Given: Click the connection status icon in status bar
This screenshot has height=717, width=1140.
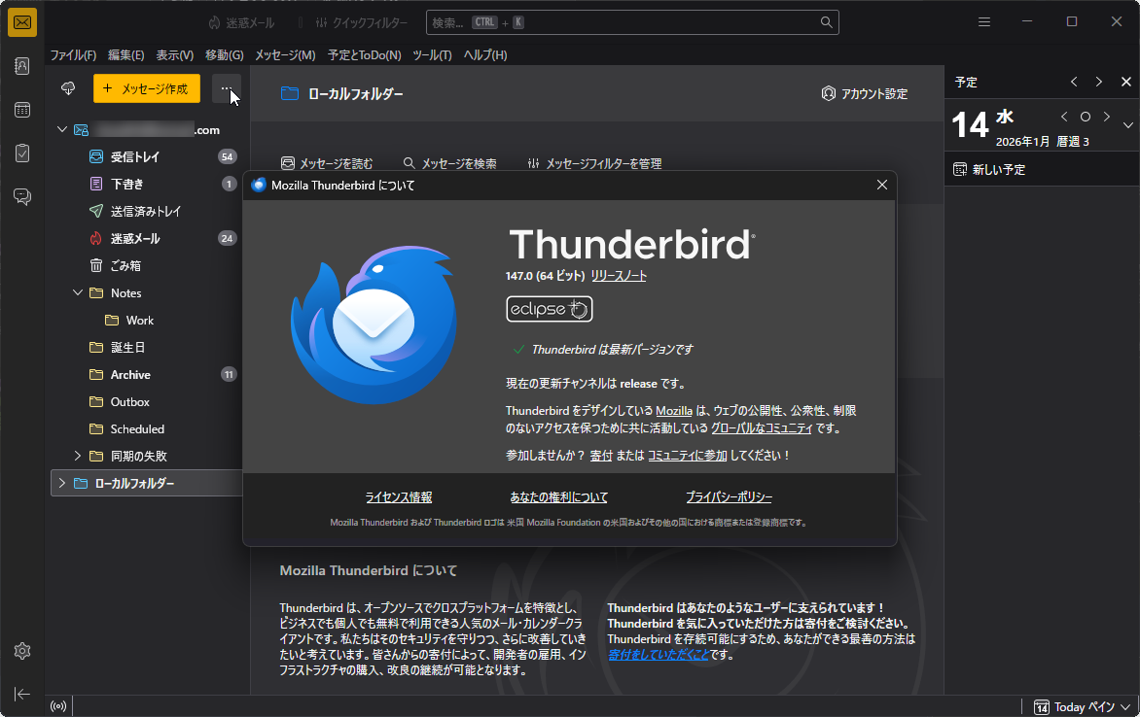Looking at the screenshot, I should pos(57,705).
